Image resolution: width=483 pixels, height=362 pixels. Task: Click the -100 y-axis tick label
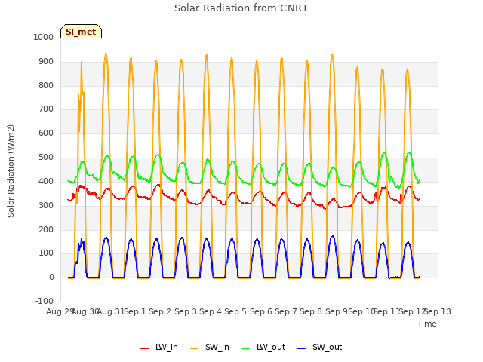coord(45,301)
